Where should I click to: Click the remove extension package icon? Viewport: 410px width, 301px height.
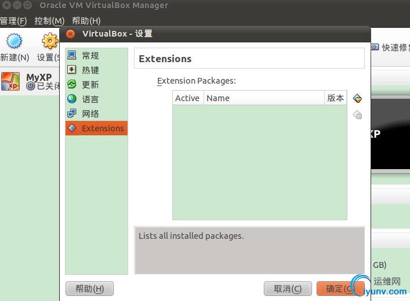357,114
